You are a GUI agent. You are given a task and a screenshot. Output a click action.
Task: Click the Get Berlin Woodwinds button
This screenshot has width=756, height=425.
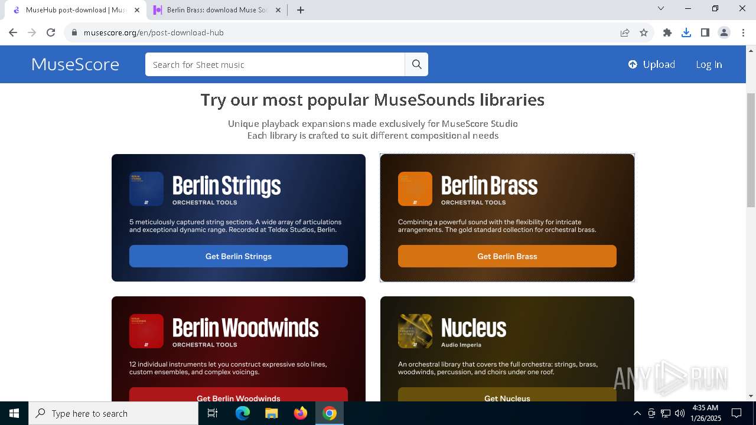click(239, 395)
